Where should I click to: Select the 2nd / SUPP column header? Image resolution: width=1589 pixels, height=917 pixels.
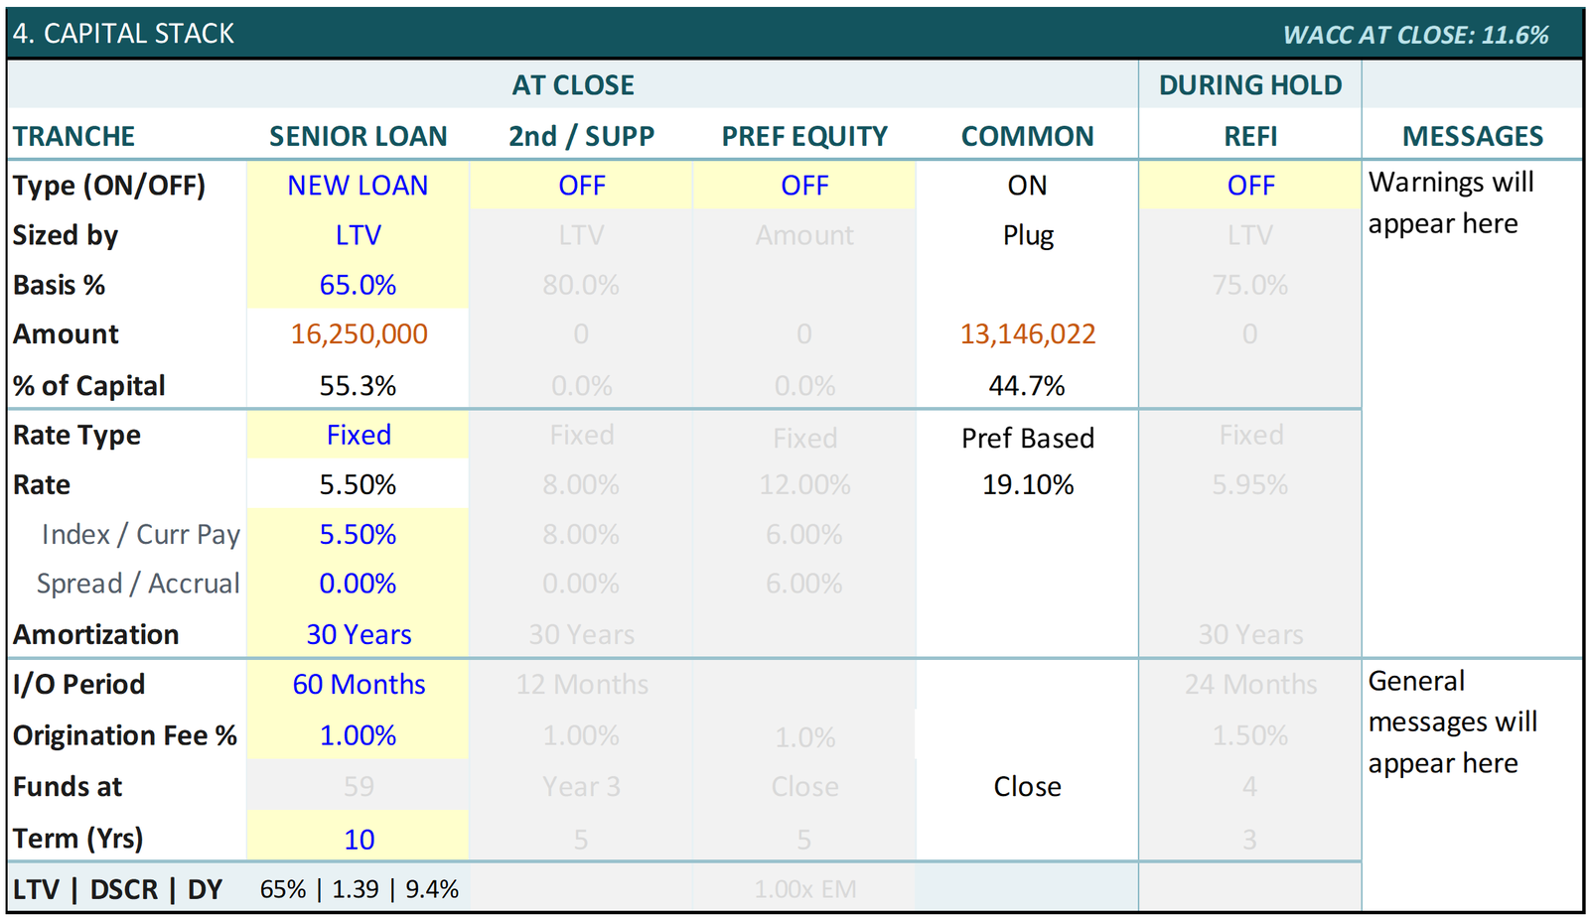pyautogui.click(x=581, y=136)
